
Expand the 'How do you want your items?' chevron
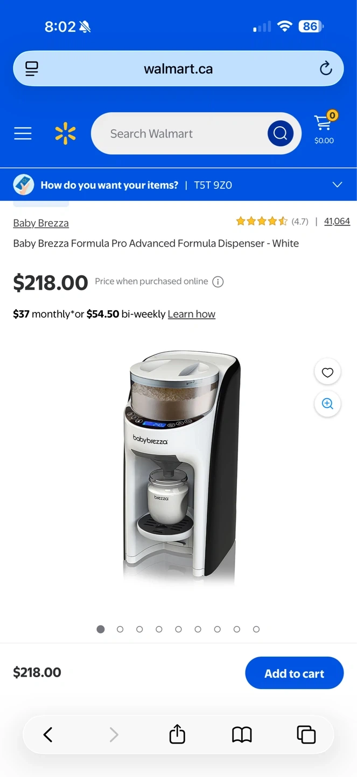point(337,185)
